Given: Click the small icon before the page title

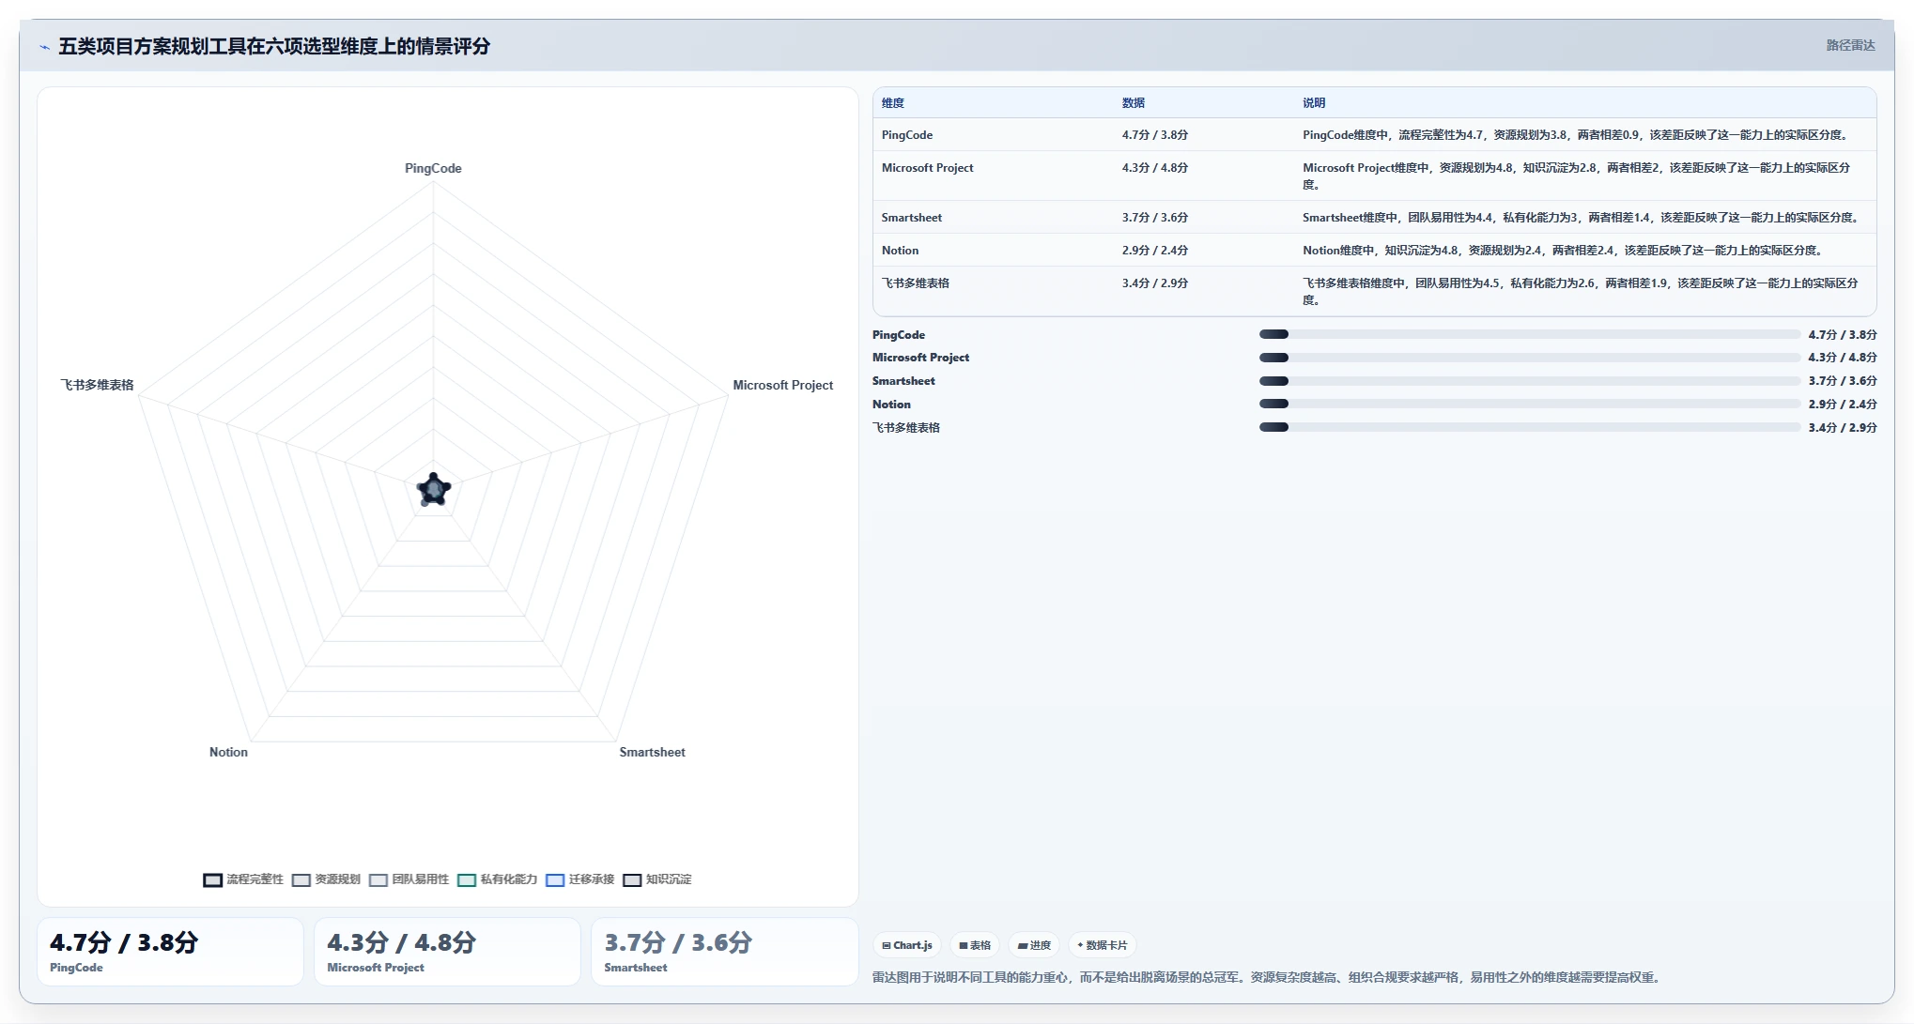Looking at the screenshot, I should coord(44,47).
